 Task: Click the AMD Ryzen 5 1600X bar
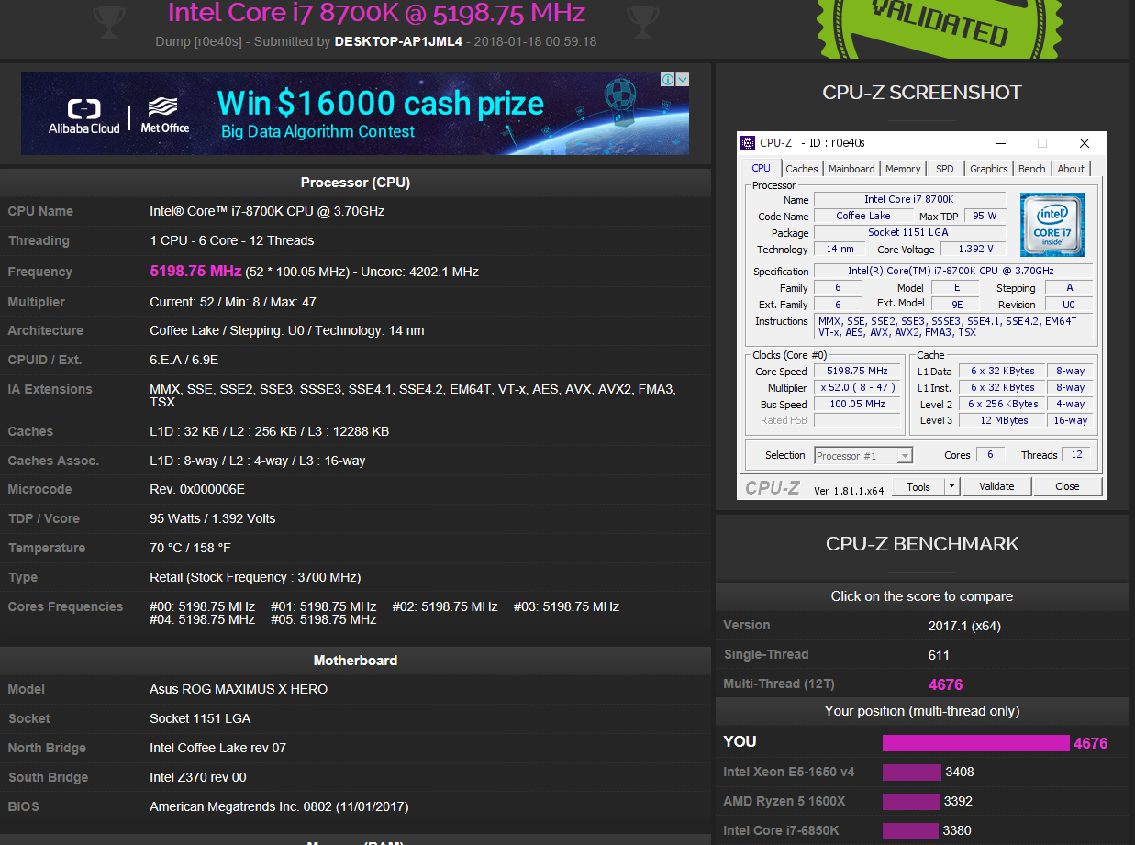pyautogui.click(x=911, y=802)
